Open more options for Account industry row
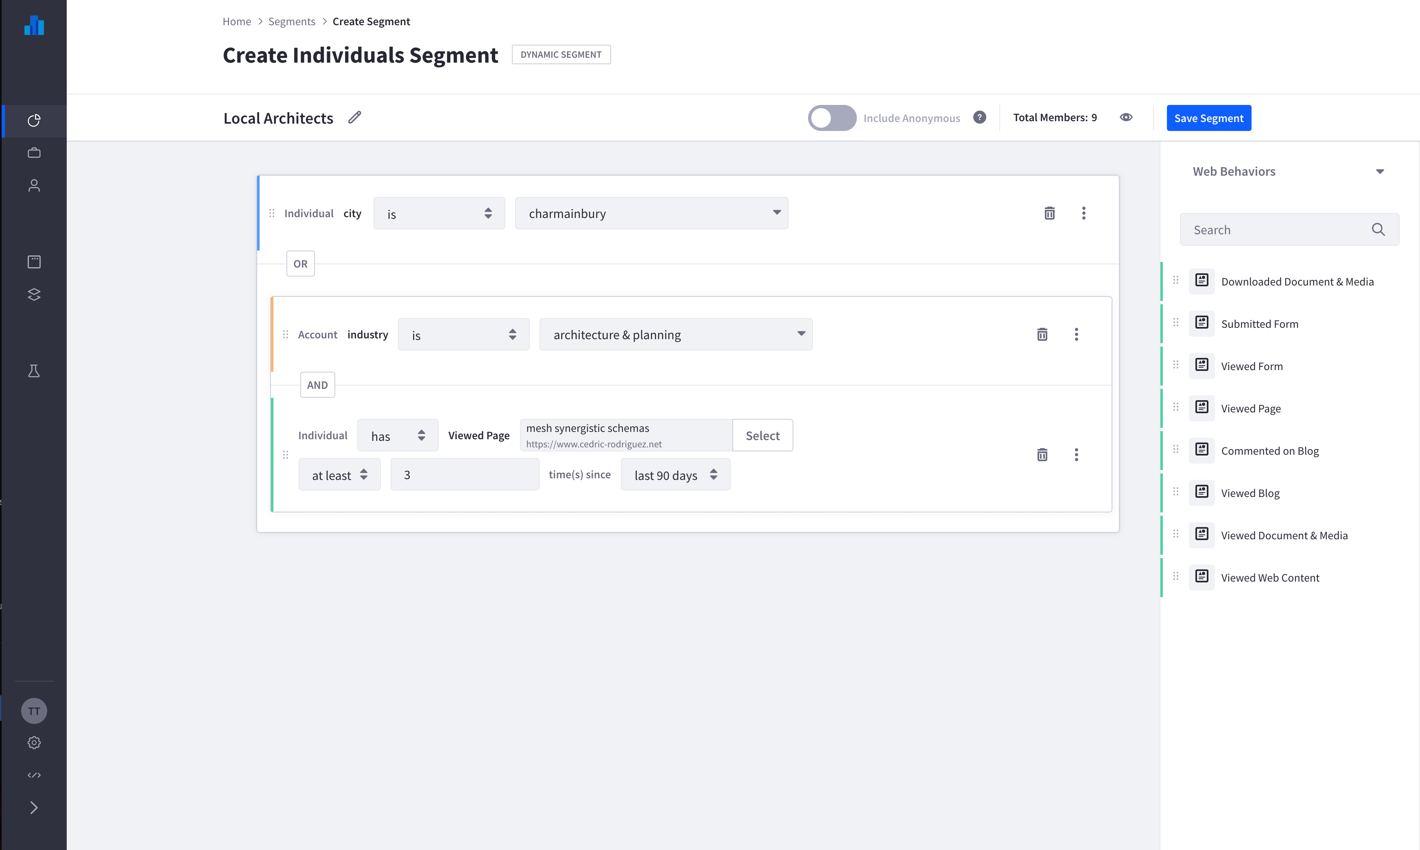 [x=1076, y=334]
